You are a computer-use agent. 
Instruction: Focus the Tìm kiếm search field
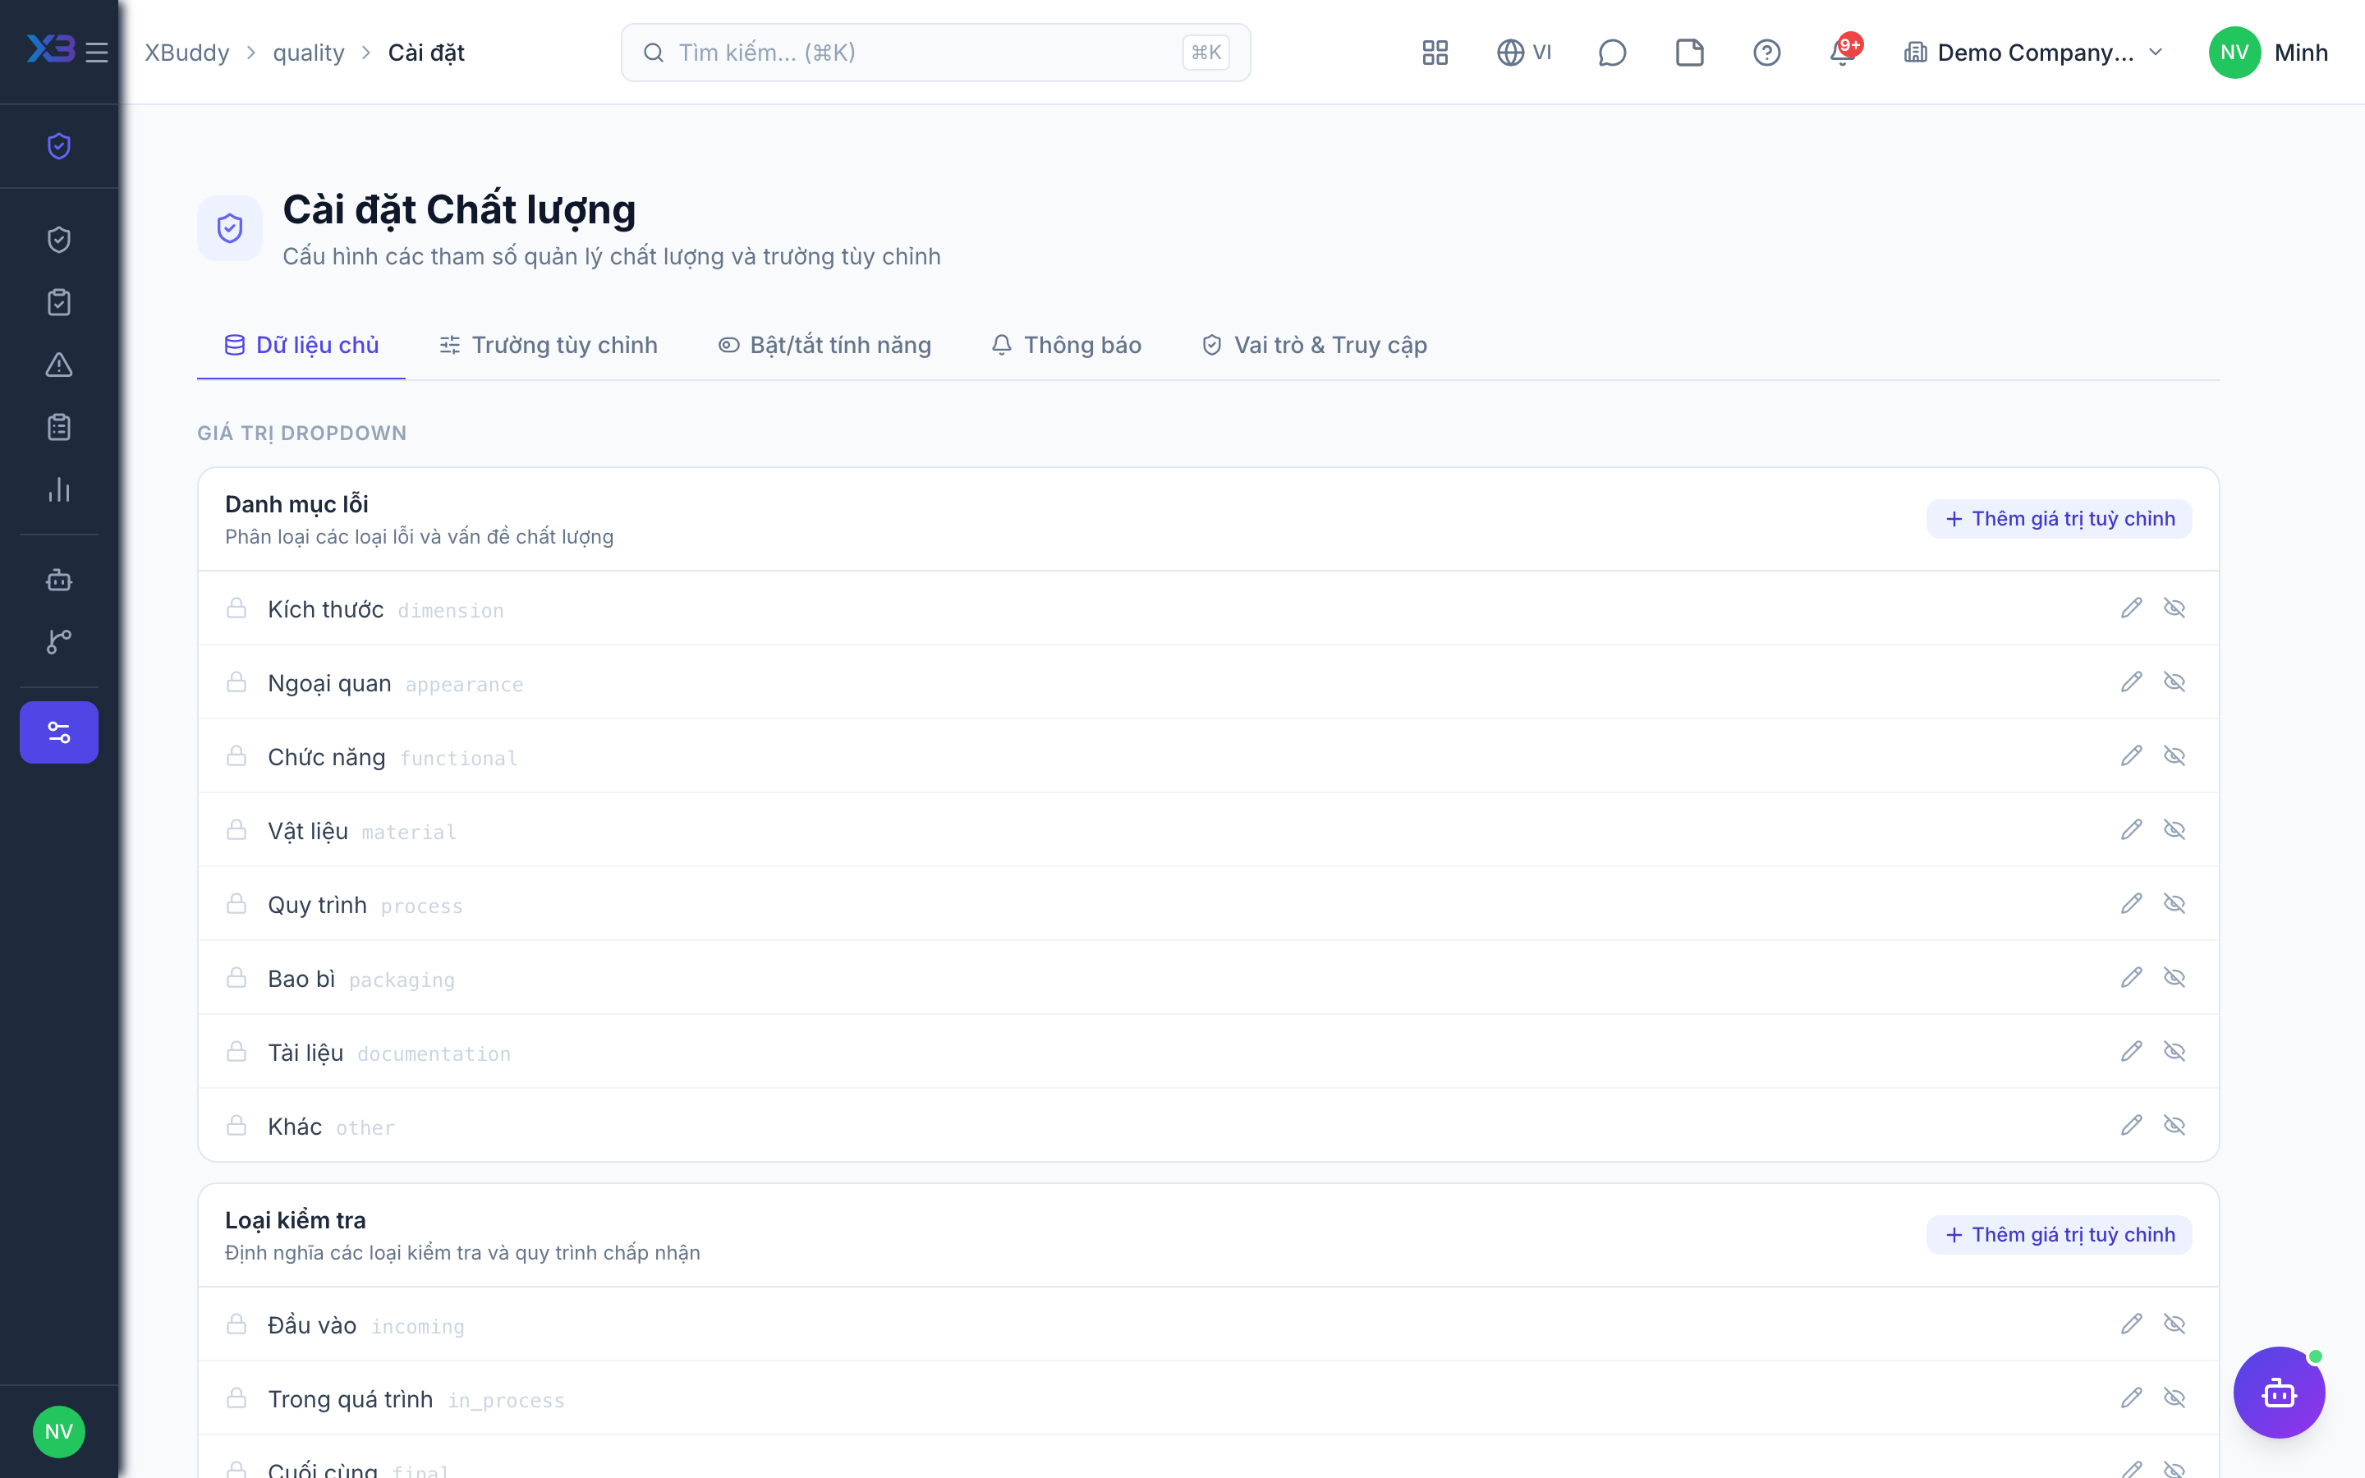[935, 53]
